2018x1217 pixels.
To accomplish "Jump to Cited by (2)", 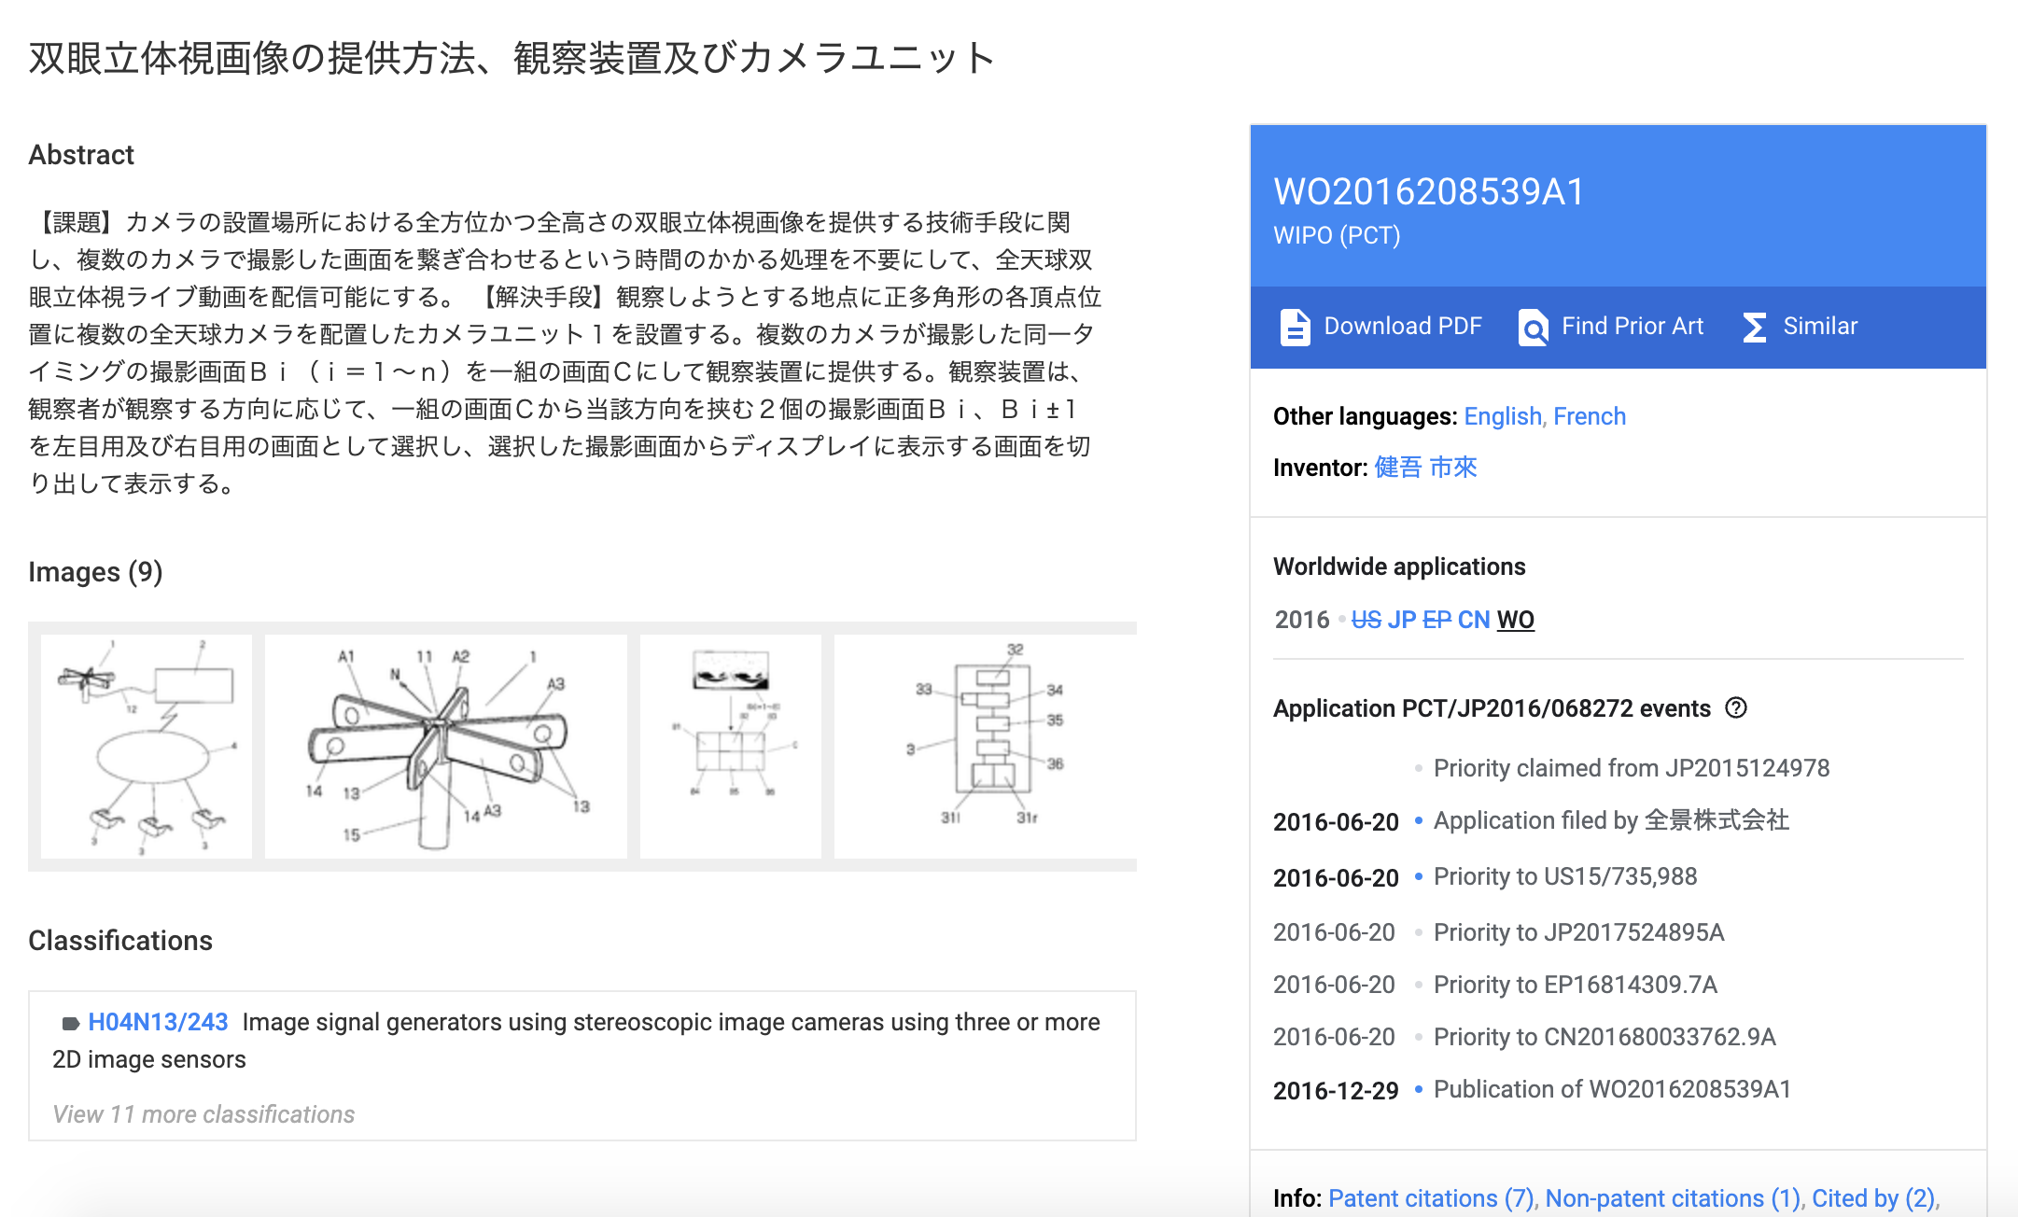I will (x=1873, y=1198).
